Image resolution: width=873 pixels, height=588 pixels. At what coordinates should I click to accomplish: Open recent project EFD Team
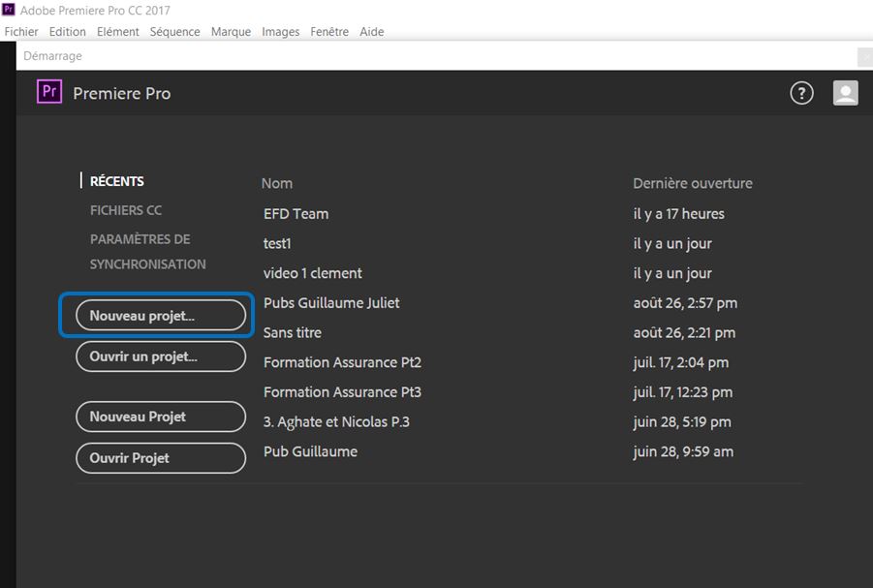click(x=296, y=214)
